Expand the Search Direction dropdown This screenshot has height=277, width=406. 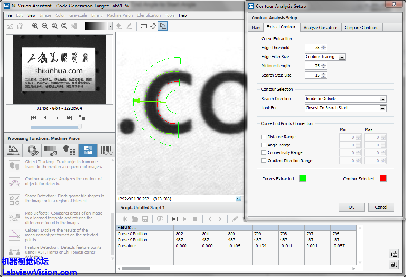tap(383, 99)
